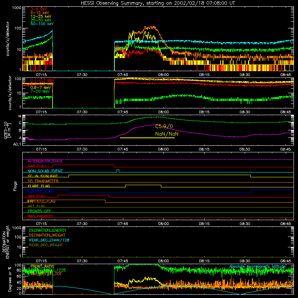Select the PARTICLE_FLAG label
The width and height of the screenshot is (298, 298).
(41, 201)
